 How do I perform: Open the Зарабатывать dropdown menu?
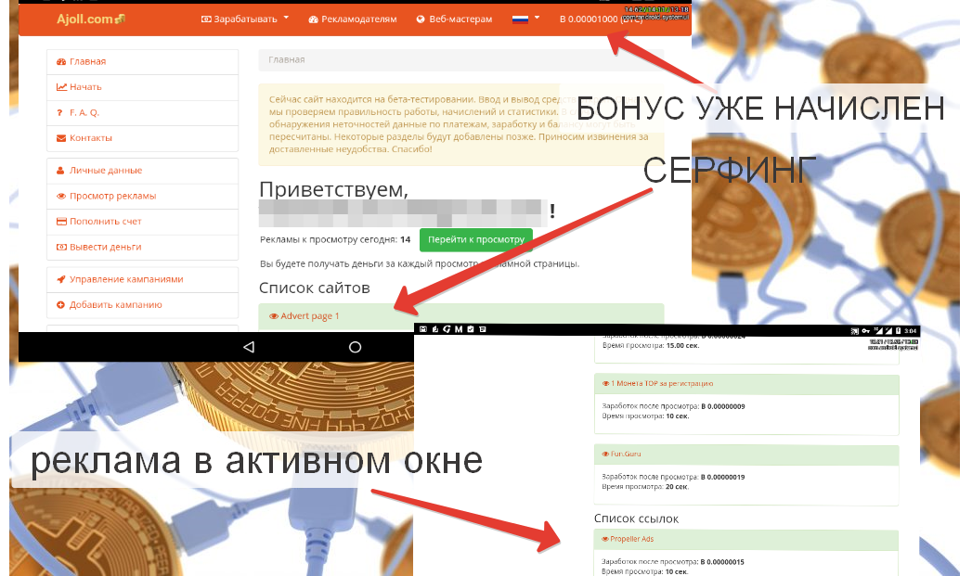pyautogui.click(x=245, y=19)
